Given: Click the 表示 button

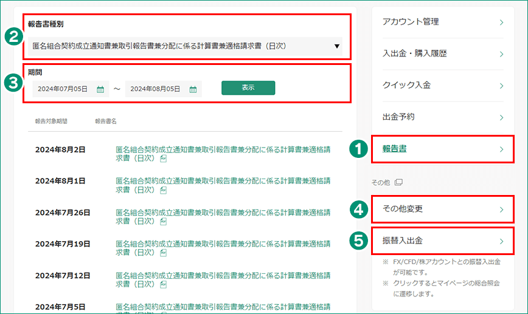Looking at the screenshot, I should [248, 87].
